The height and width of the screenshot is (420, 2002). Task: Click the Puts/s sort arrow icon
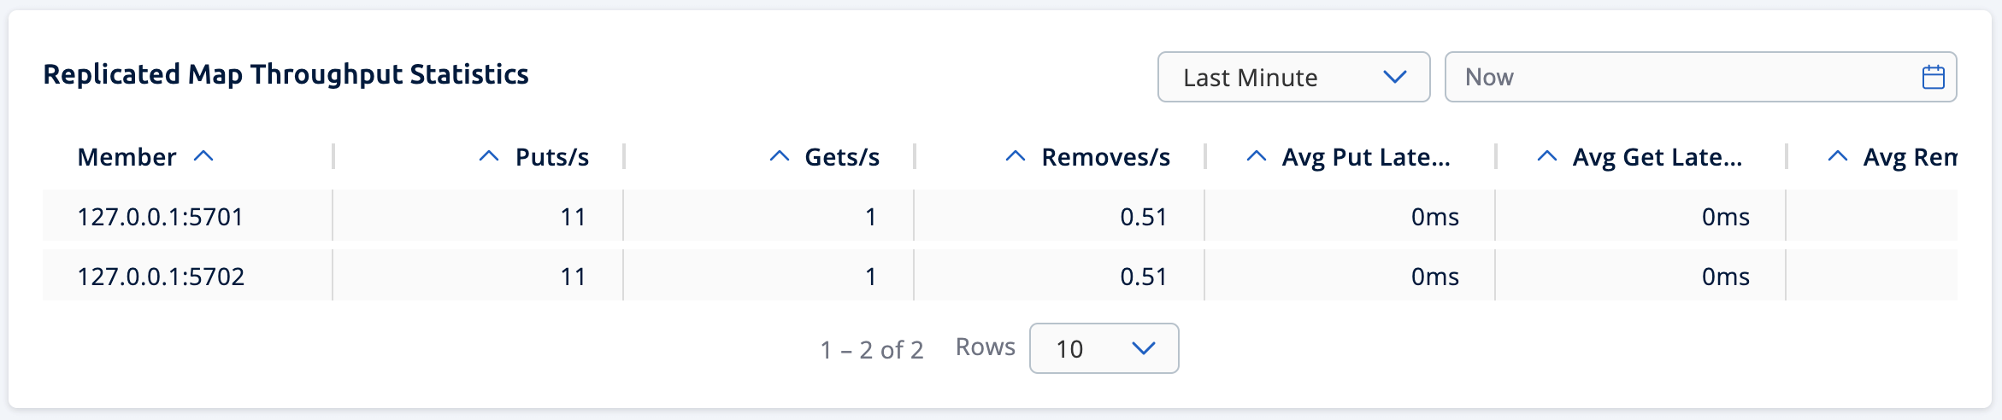pyautogui.click(x=488, y=156)
